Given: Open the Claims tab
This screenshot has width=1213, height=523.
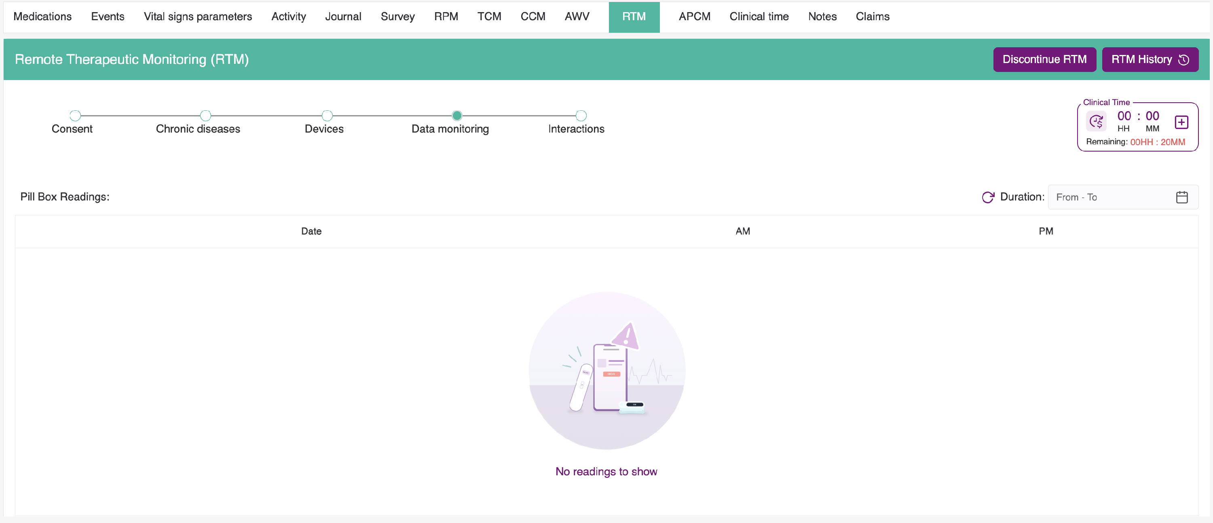Looking at the screenshot, I should (872, 17).
